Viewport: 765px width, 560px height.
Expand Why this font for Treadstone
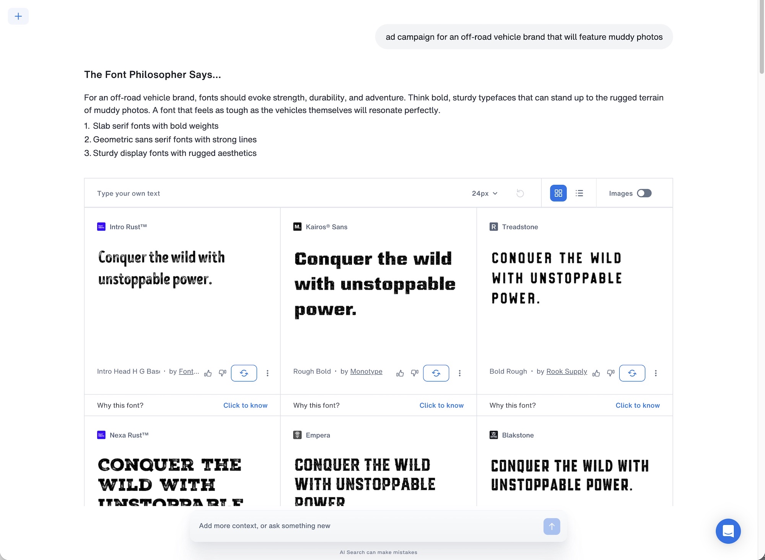pos(637,405)
